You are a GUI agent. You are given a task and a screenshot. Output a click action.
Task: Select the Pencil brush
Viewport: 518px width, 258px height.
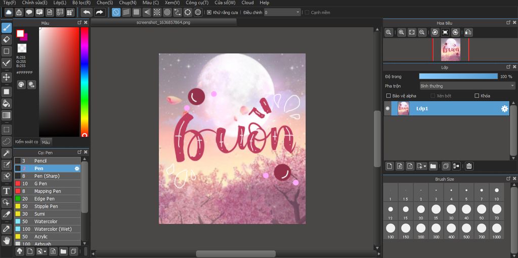coord(48,161)
